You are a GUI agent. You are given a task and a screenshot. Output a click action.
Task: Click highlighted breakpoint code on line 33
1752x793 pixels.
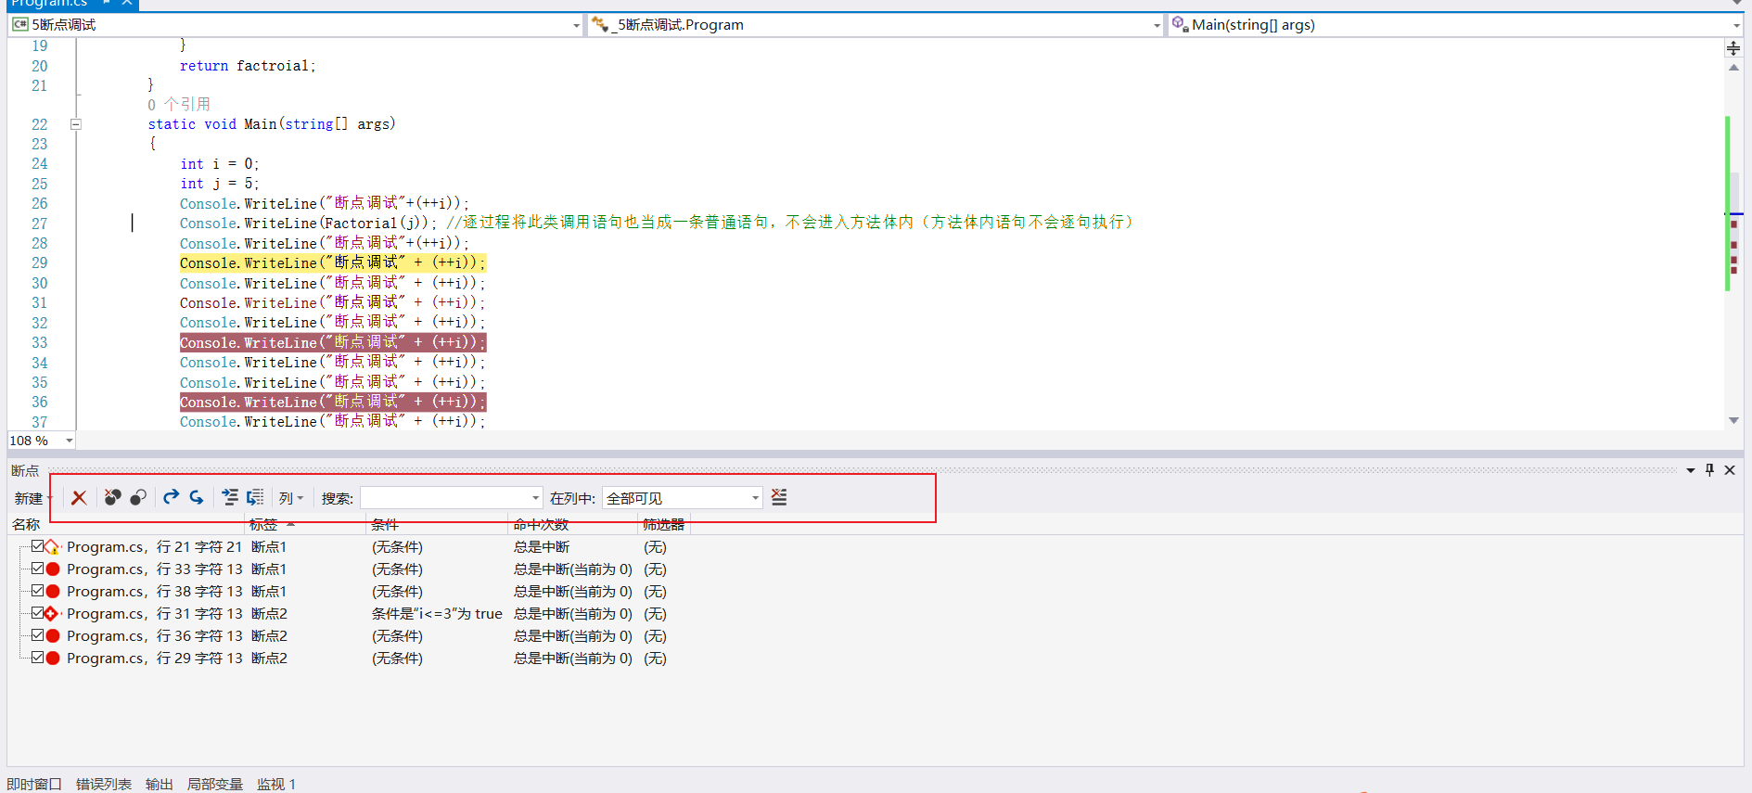coord(333,343)
